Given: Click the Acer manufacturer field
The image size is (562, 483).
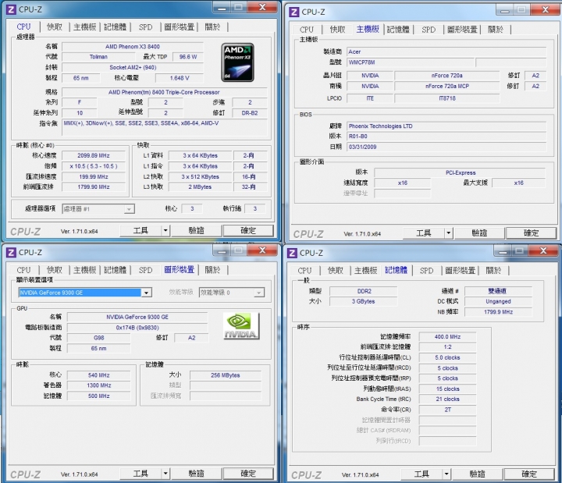Looking at the screenshot, I should click(446, 52).
